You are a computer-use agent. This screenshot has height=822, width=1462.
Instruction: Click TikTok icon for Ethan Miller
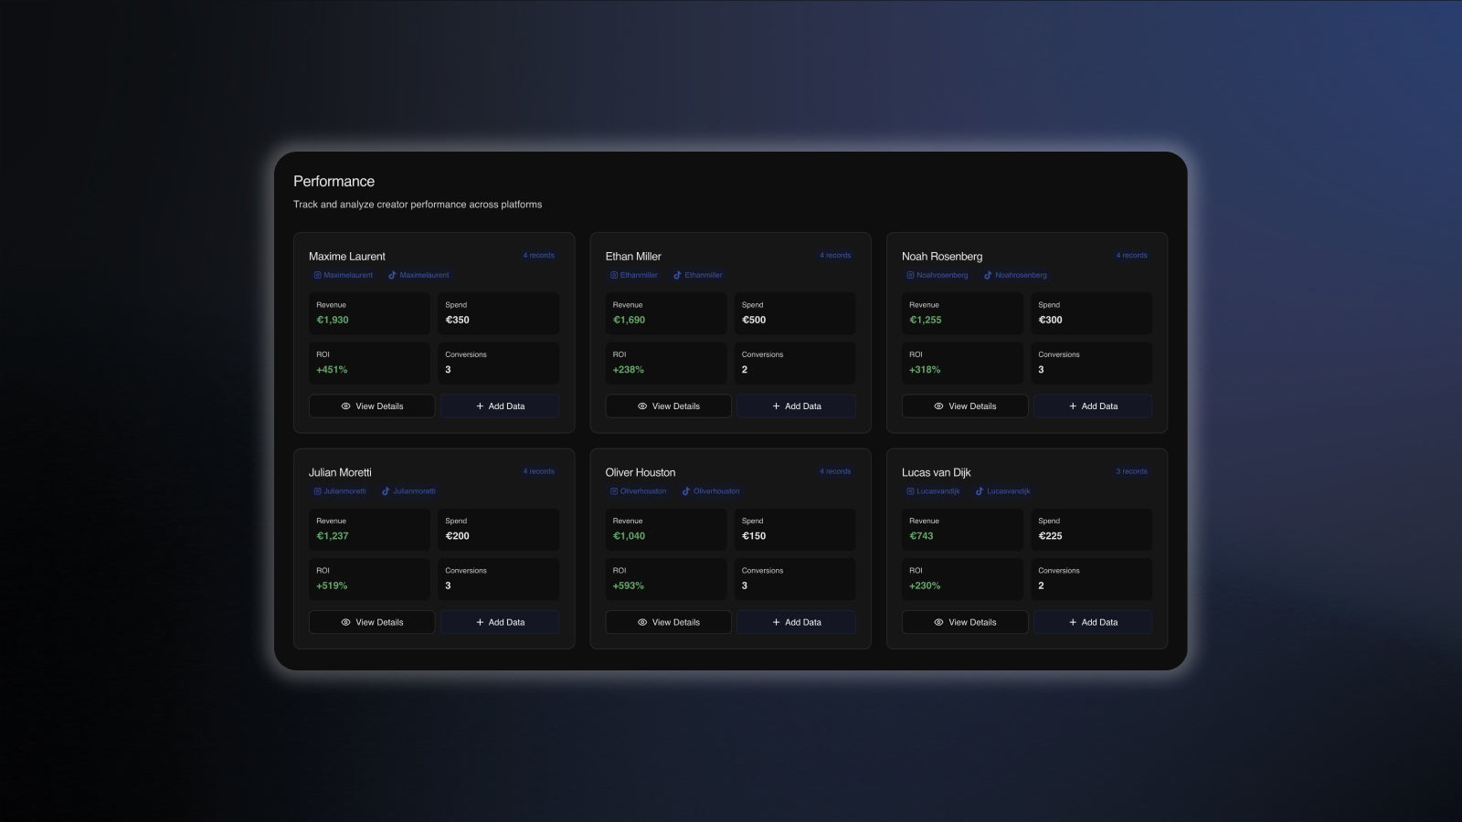click(677, 275)
